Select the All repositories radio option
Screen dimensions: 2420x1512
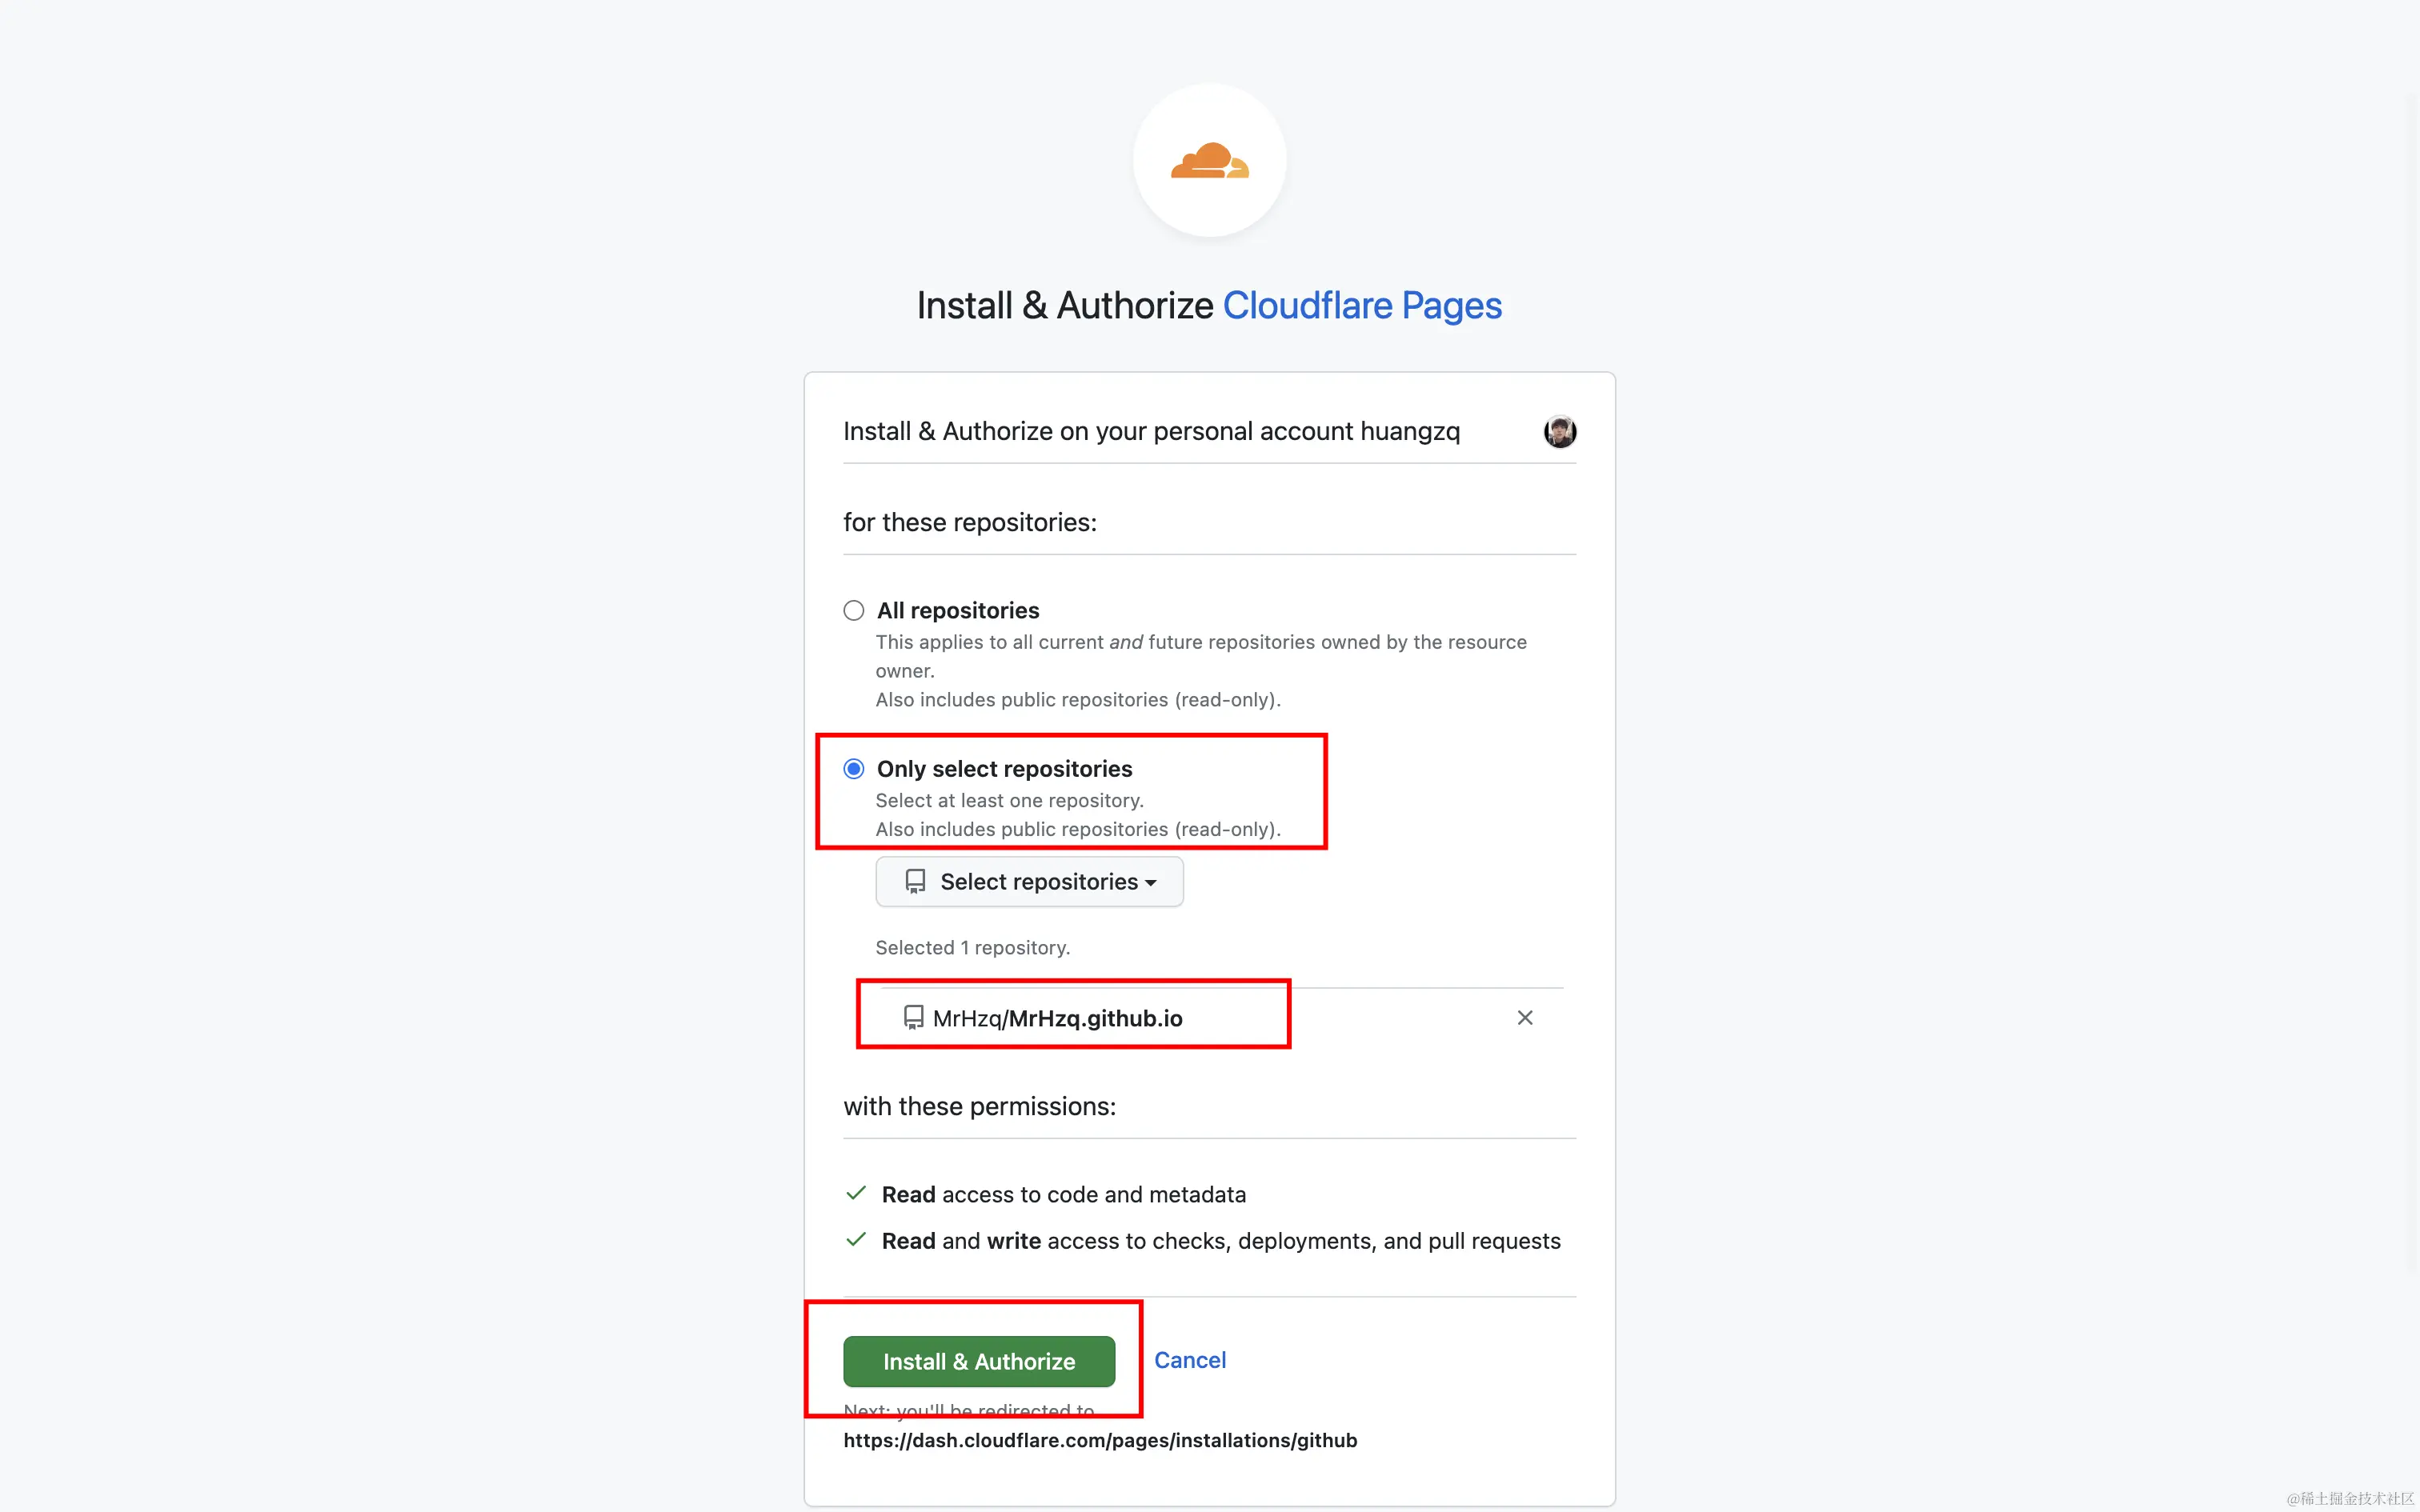853,610
